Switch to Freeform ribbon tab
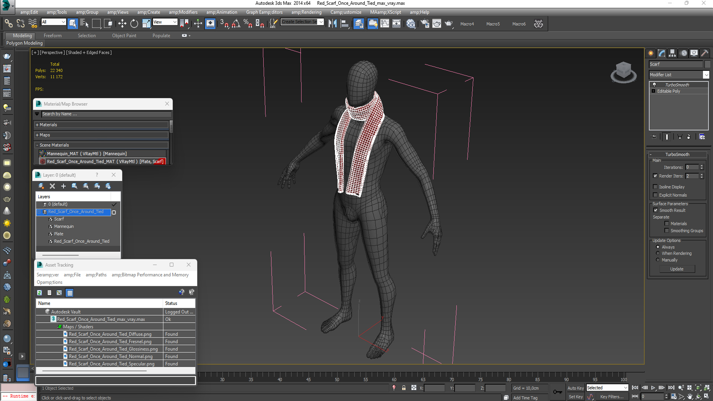713x401 pixels. click(52, 36)
